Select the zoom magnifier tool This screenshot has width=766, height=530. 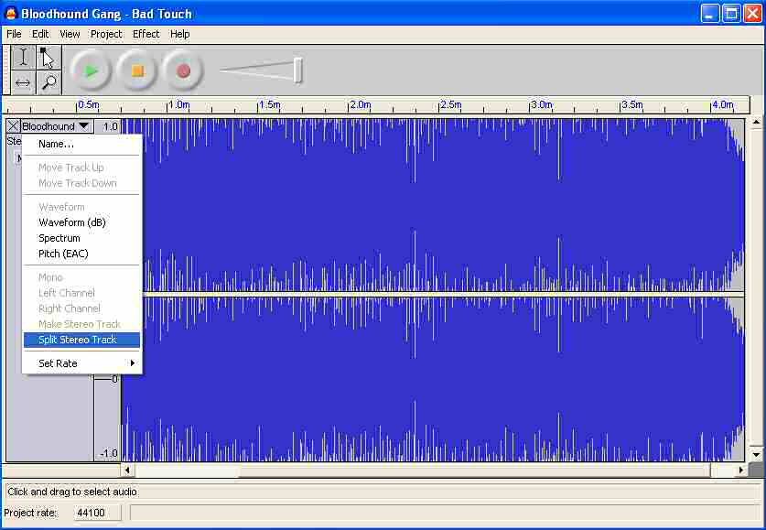tap(49, 82)
